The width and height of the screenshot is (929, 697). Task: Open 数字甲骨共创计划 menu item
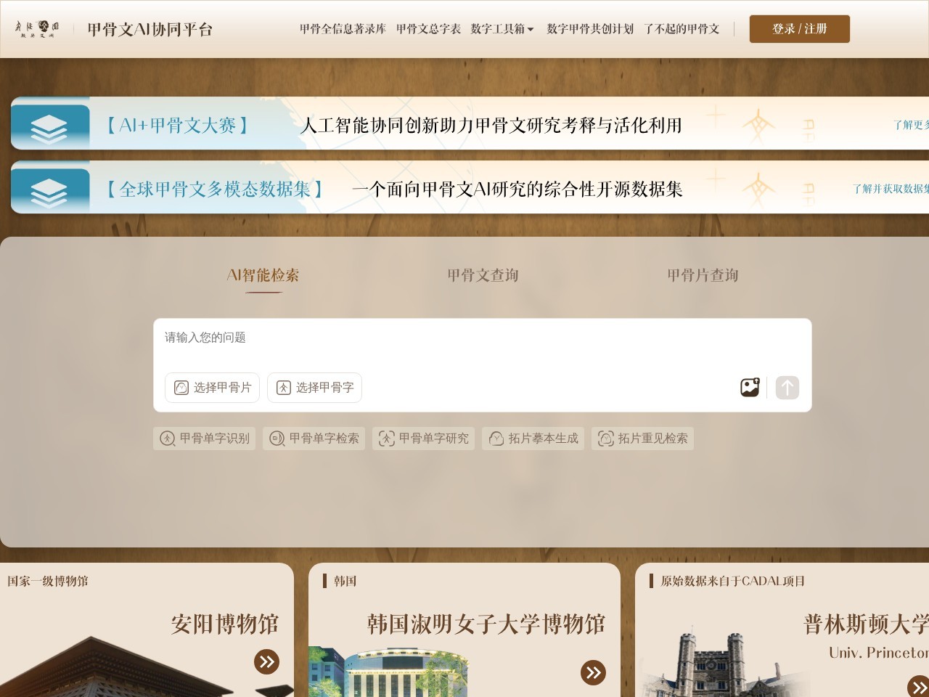(590, 29)
